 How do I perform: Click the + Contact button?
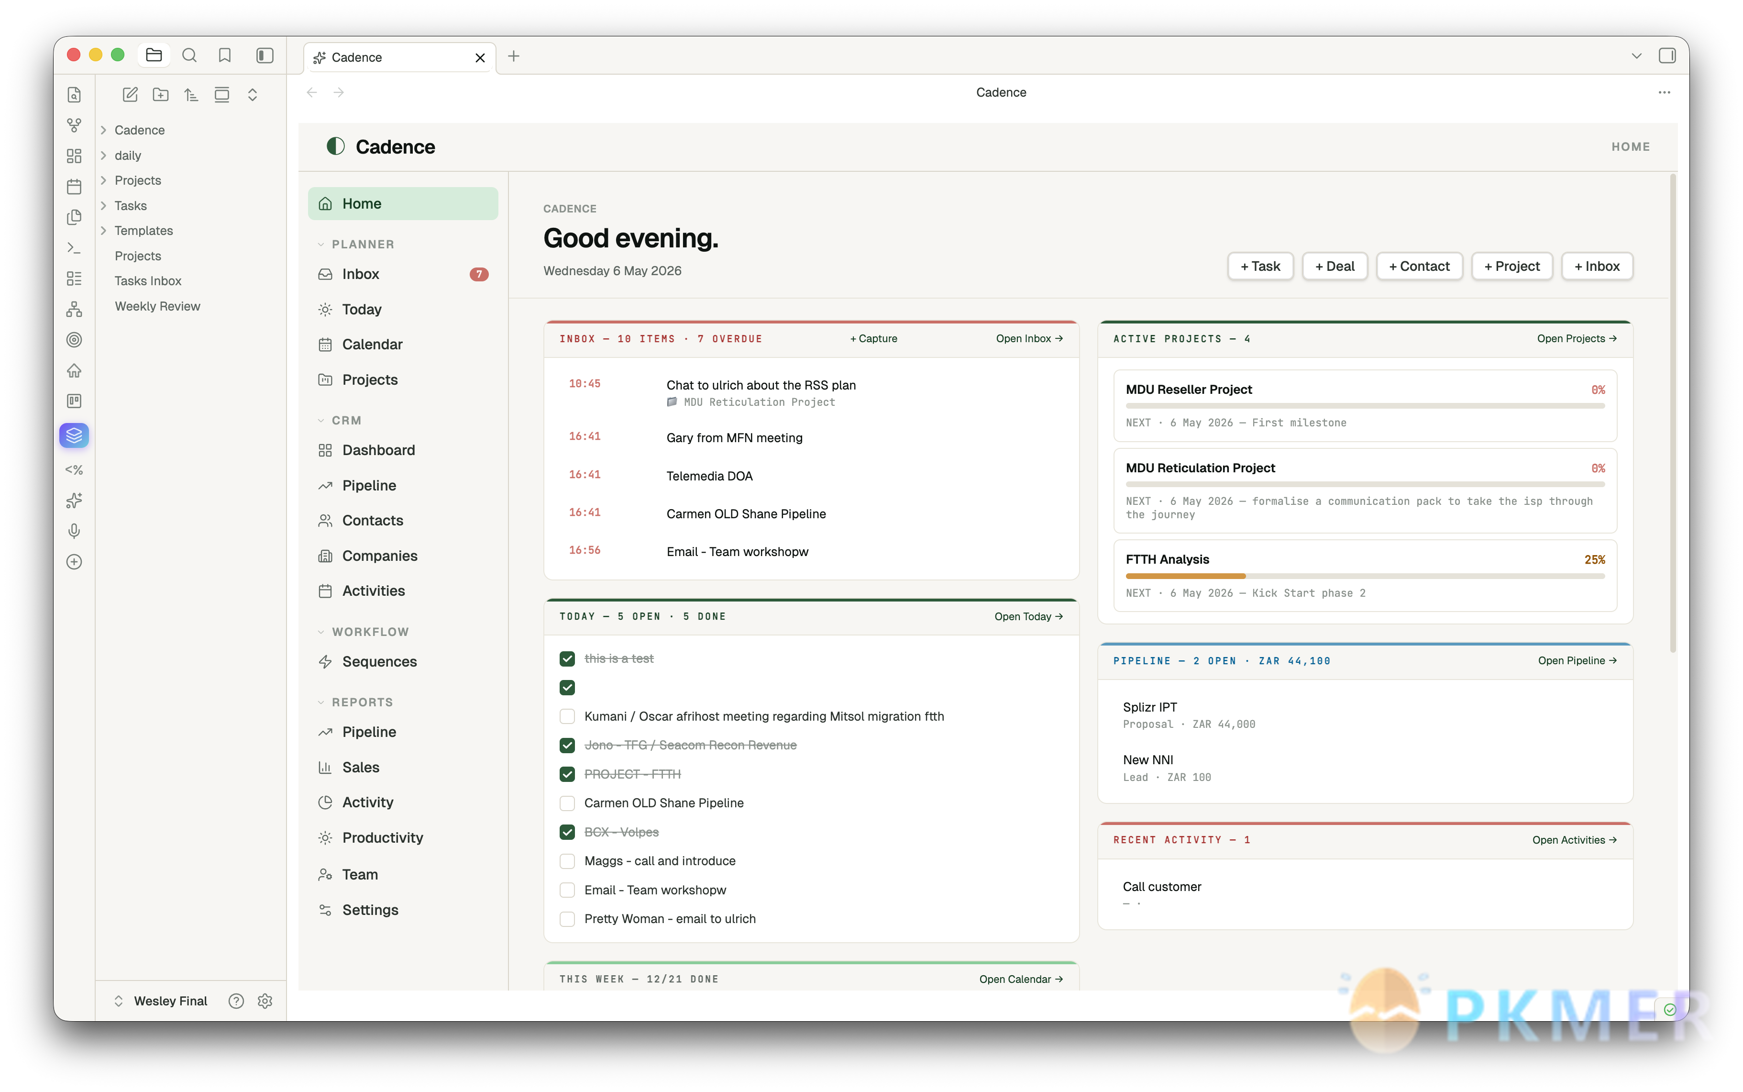(x=1419, y=266)
